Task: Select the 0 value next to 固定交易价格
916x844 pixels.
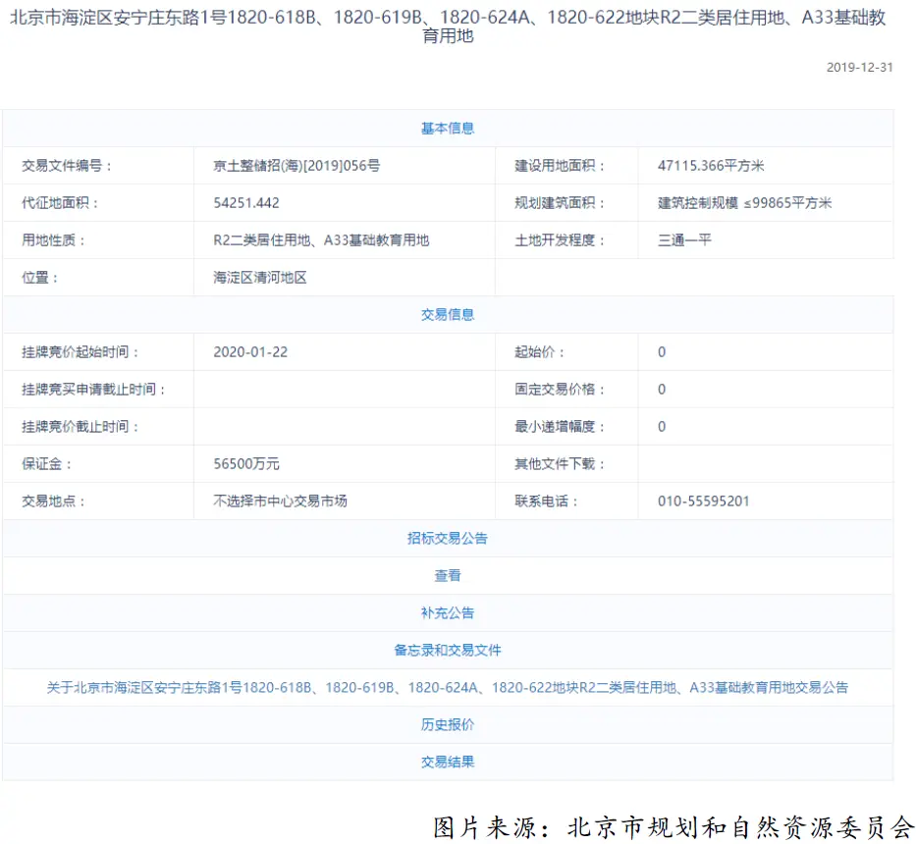Action: click(x=662, y=390)
